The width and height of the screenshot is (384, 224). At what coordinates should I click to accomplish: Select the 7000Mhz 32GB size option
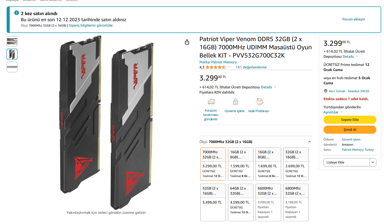213,164
